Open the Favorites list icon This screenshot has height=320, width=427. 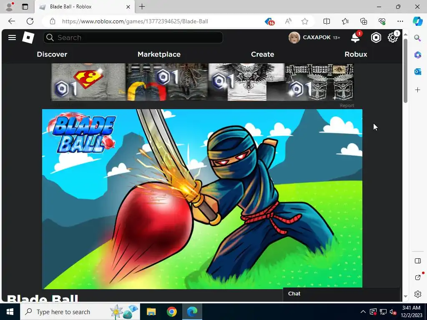(x=345, y=21)
